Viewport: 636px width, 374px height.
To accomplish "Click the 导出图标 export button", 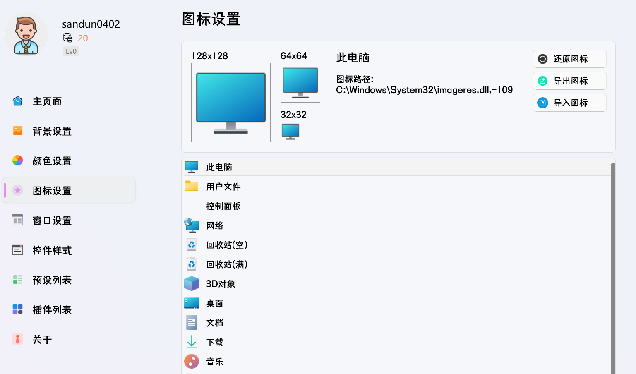I will coord(570,81).
